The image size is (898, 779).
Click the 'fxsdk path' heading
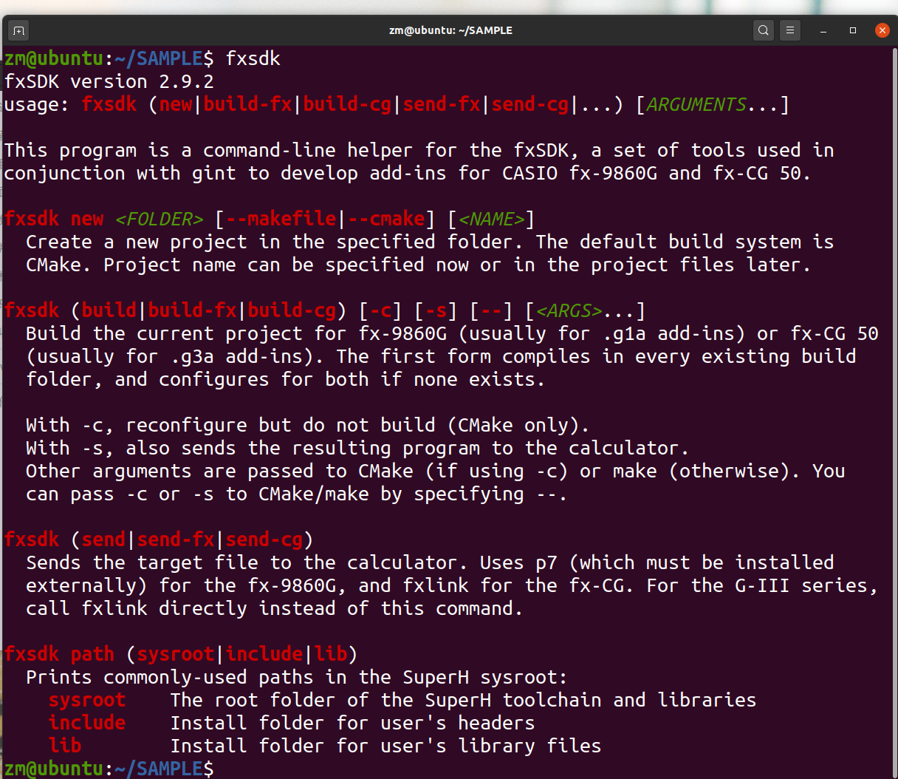pyautogui.click(x=59, y=654)
